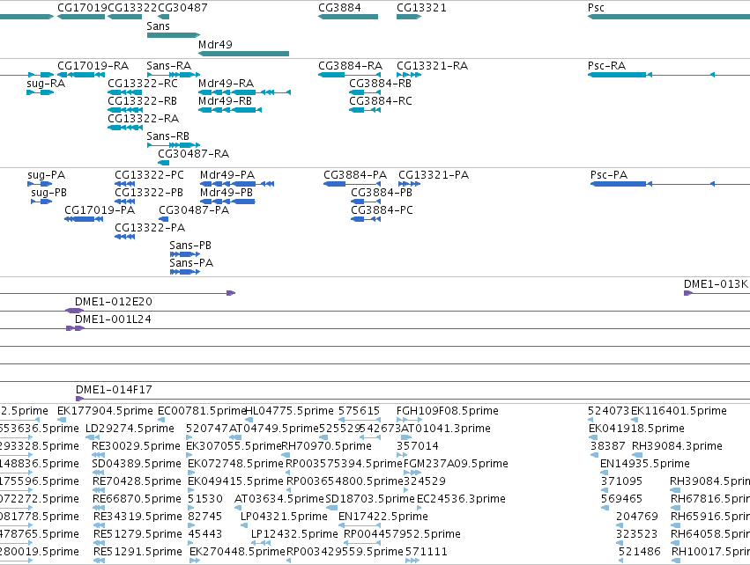Click the Mdr49 gene label

click(215, 44)
